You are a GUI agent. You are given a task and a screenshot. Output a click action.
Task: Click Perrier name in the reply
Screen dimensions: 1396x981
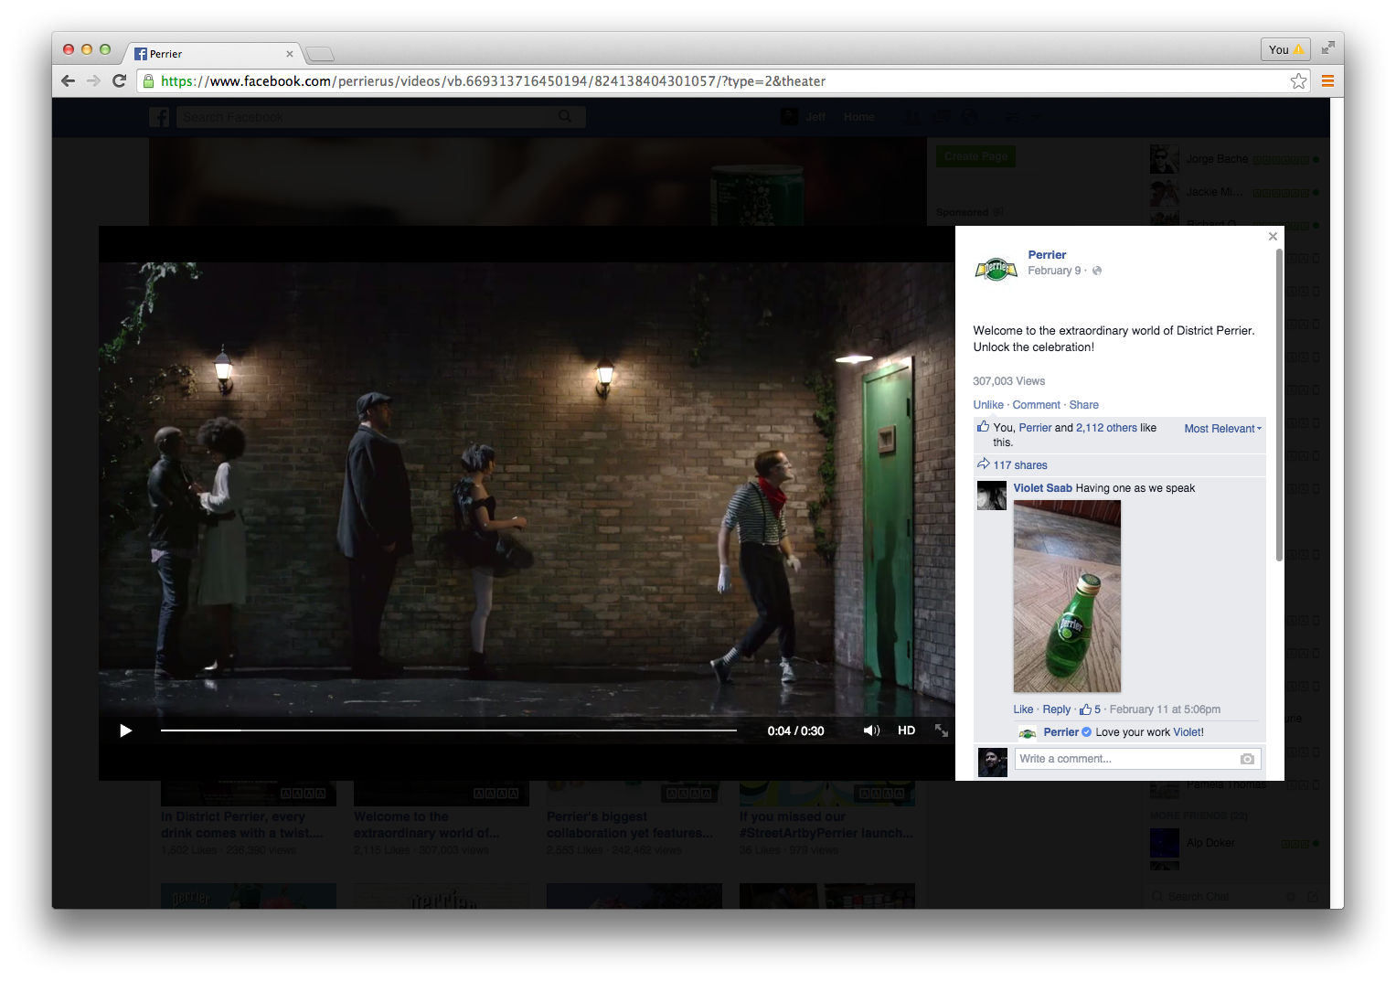[x=1060, y=732]
